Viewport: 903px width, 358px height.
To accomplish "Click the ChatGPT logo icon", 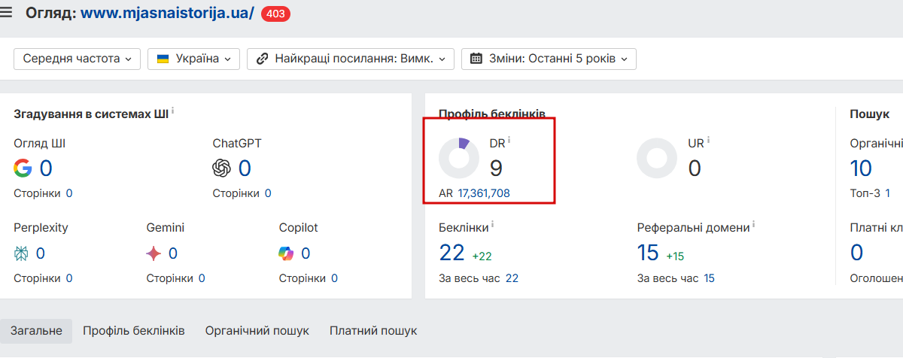I will pyautogui.click(x=222, y=168).
